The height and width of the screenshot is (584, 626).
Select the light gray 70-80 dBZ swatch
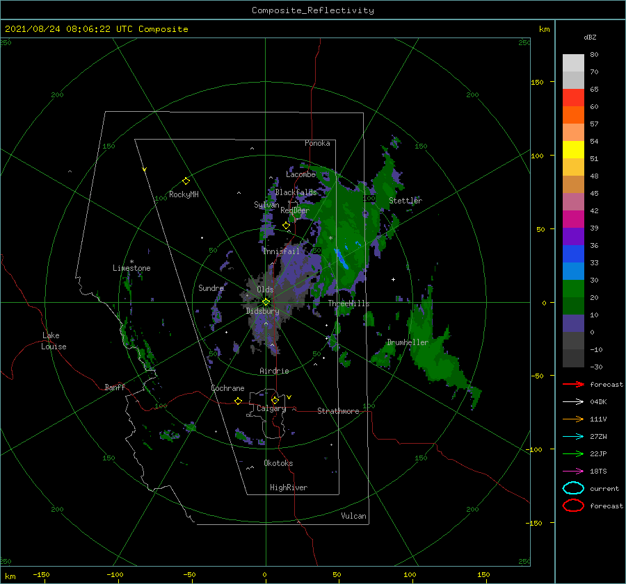coord(573,63)
